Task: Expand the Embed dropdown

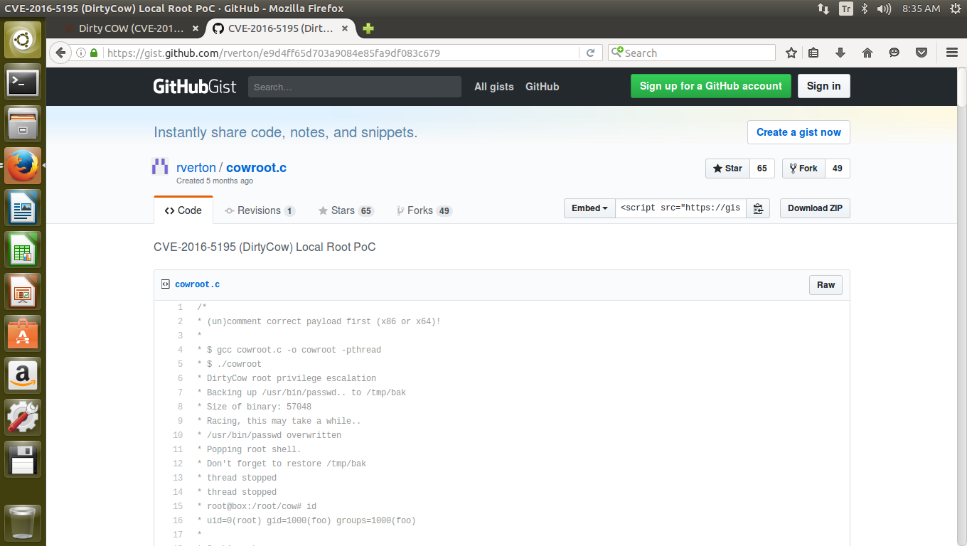Action: (589, 208)
